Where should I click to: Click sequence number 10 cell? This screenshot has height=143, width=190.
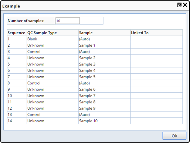click(x=17, y=96)
